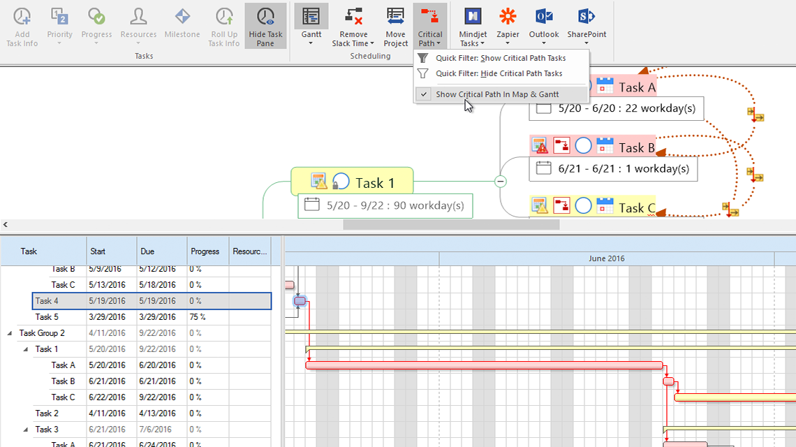This screenshot has height=447, width=796.
Task: Click Task B date range 6/21 - 6/21
Action: click(x=613, y=168)
